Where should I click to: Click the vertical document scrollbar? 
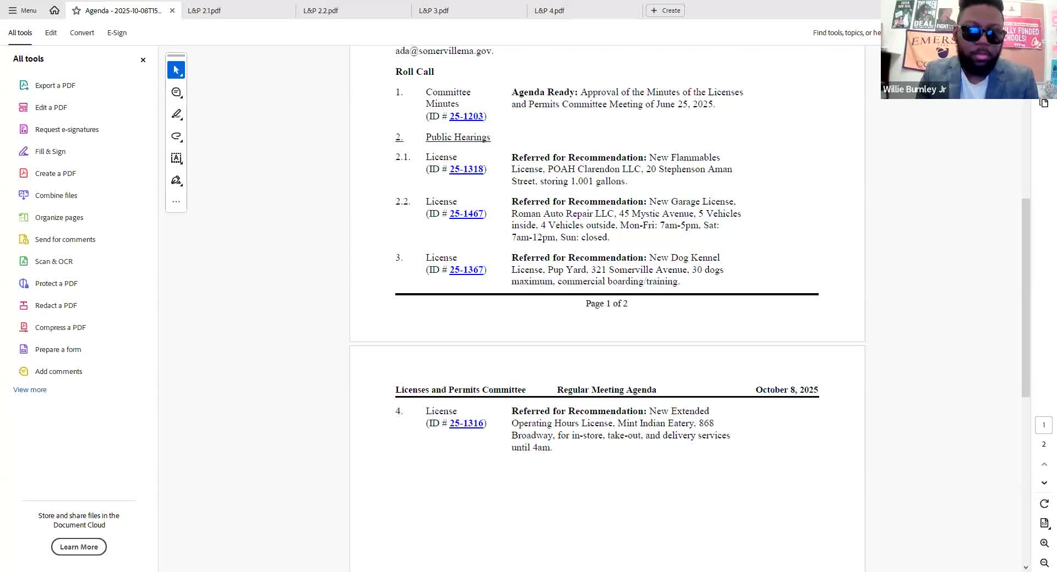1026,297
